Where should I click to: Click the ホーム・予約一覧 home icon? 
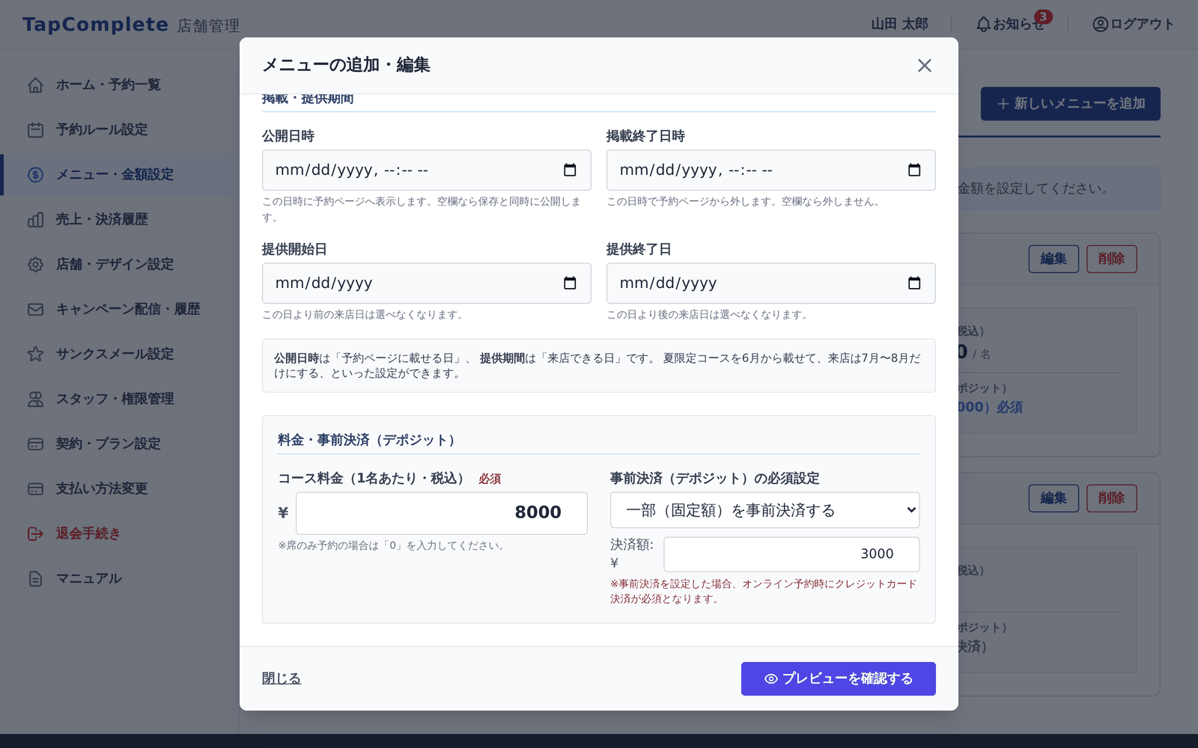click(x=35, y=85)
